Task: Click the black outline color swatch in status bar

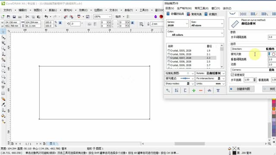Action: pyautogui.click(x=234, y=153)
